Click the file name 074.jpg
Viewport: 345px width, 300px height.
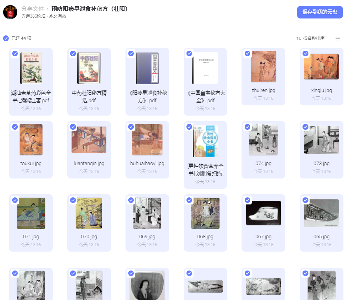[263, 164]
